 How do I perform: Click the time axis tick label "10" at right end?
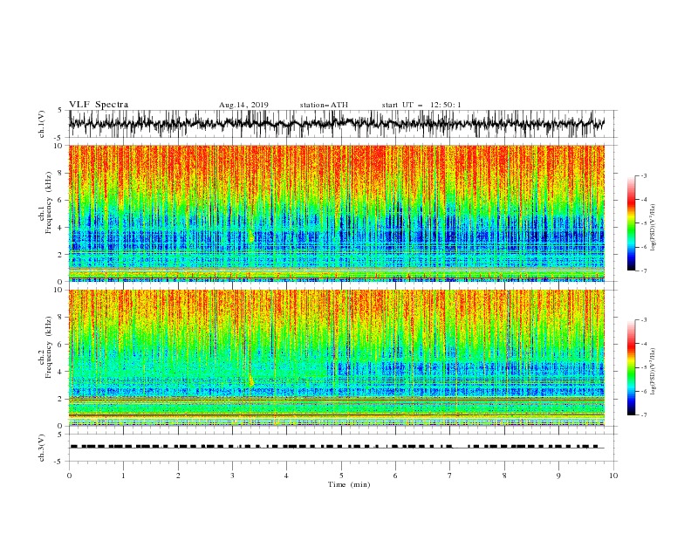(x=613, y=476)
